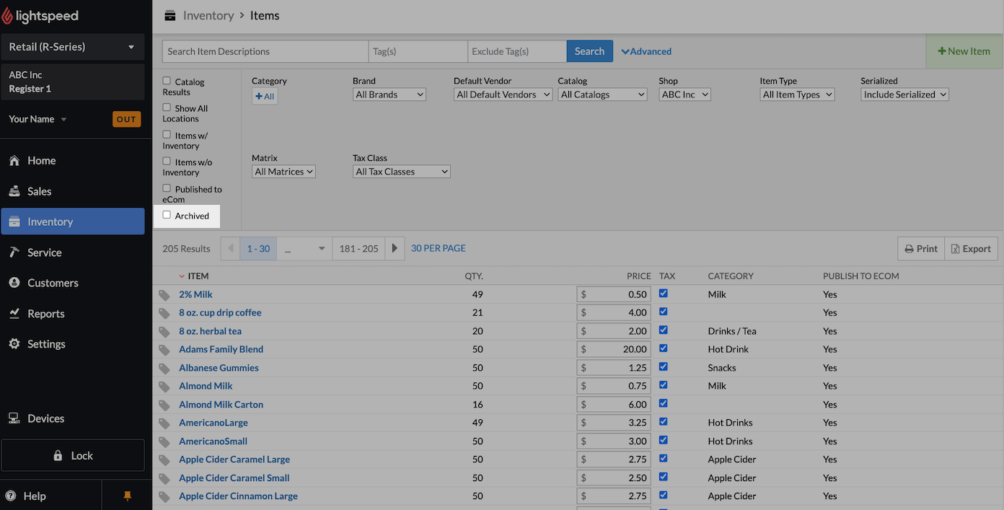Click the tag icon beside Adams Family Blend
Viewport: 1004px width, 510px height.
(x=164, y=350)
